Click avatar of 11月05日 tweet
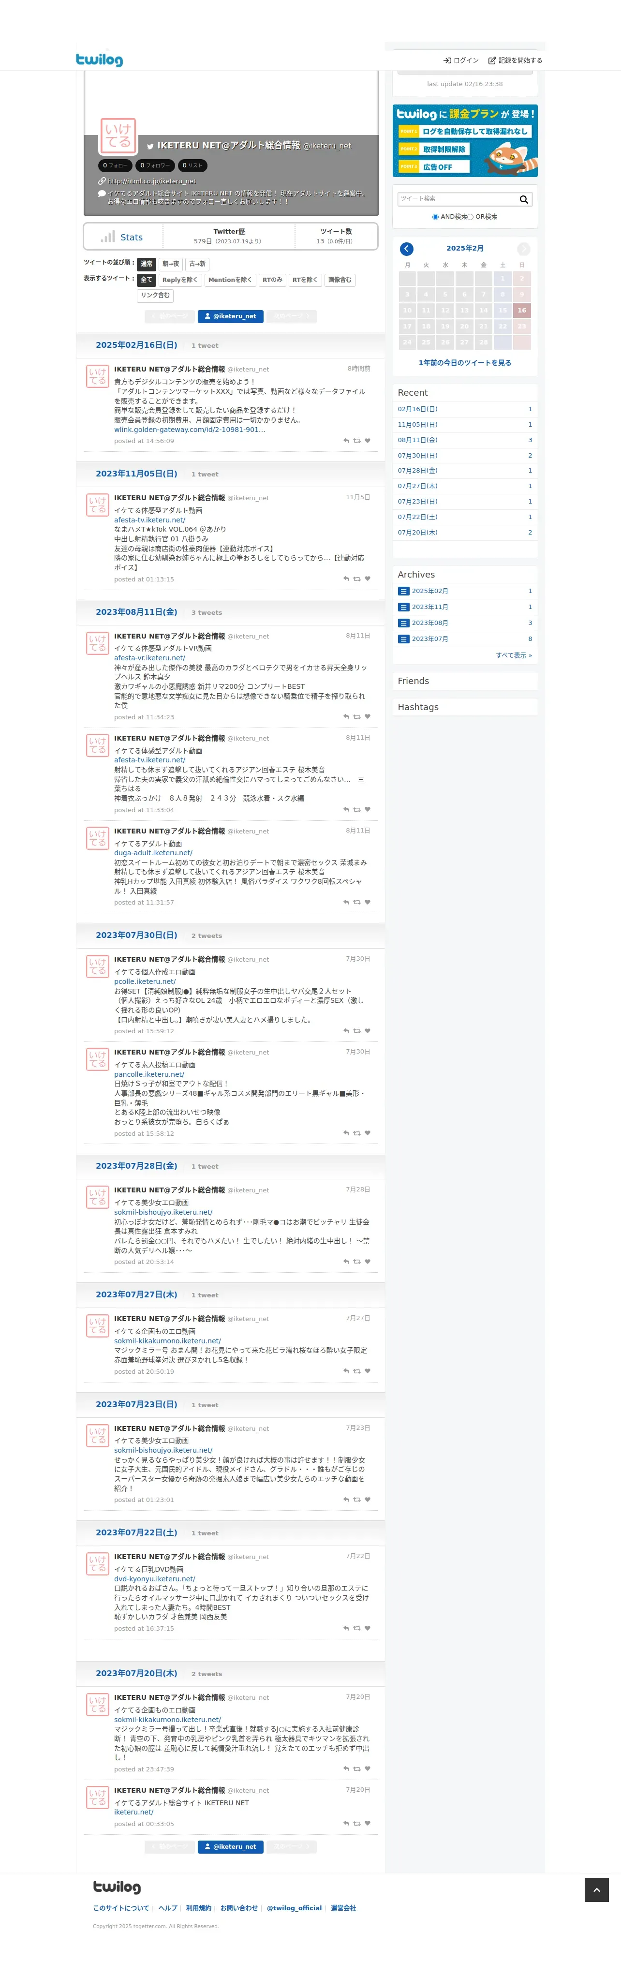The image size is (621, 1962). tap(98, 504)
